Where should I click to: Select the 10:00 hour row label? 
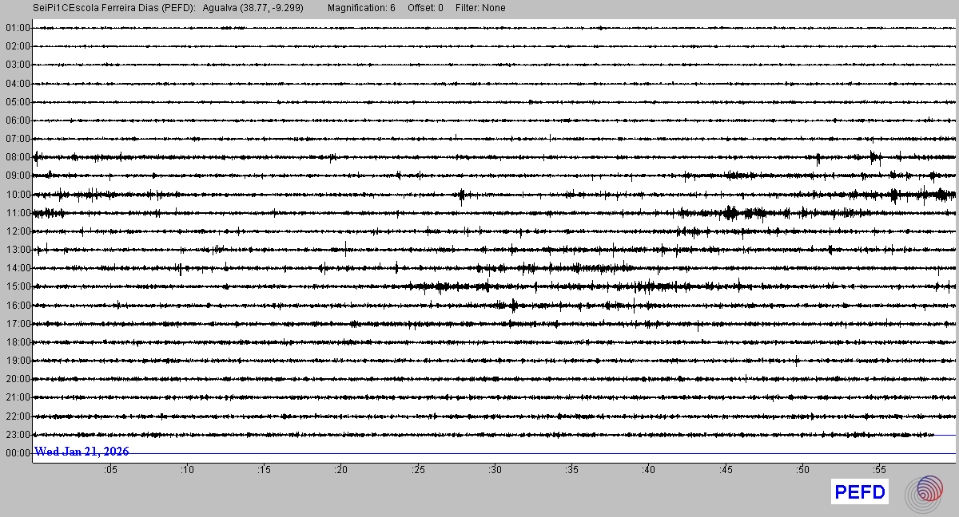pos(18,195)
